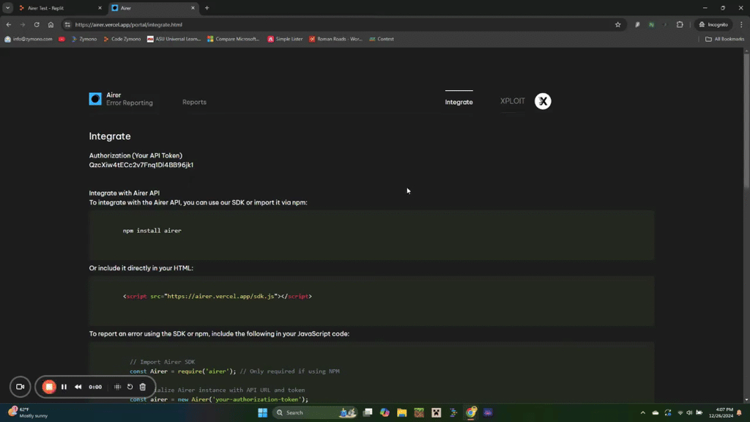The image size is (750, 422).
Task: Close the Airer browser tab
Action: pyautogui.click(x=193, y=8)
